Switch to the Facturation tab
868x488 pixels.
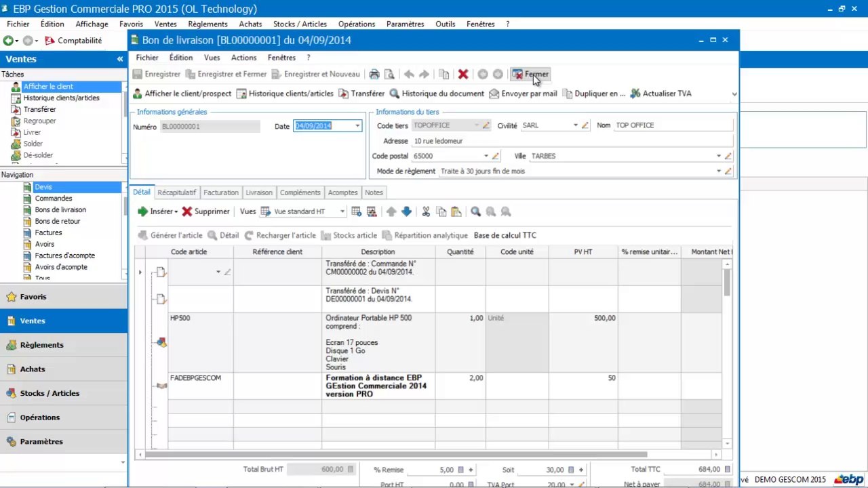click(221, 192)
